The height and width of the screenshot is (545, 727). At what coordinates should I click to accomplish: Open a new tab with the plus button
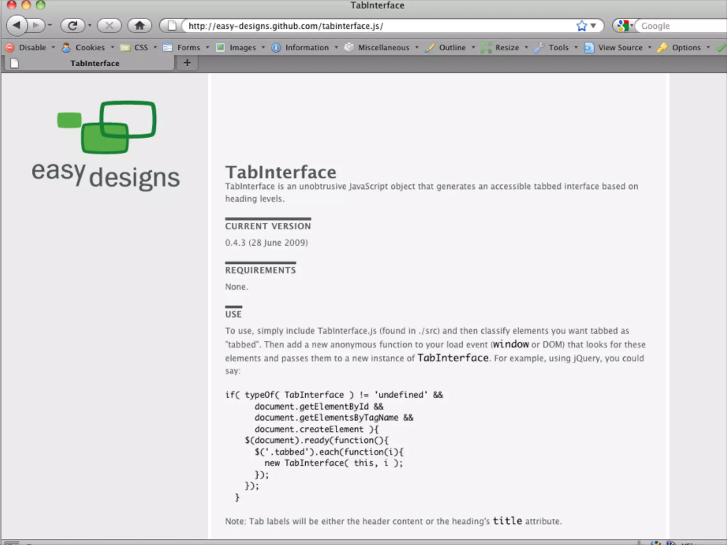pyautogui.click(x=187, y=63)
